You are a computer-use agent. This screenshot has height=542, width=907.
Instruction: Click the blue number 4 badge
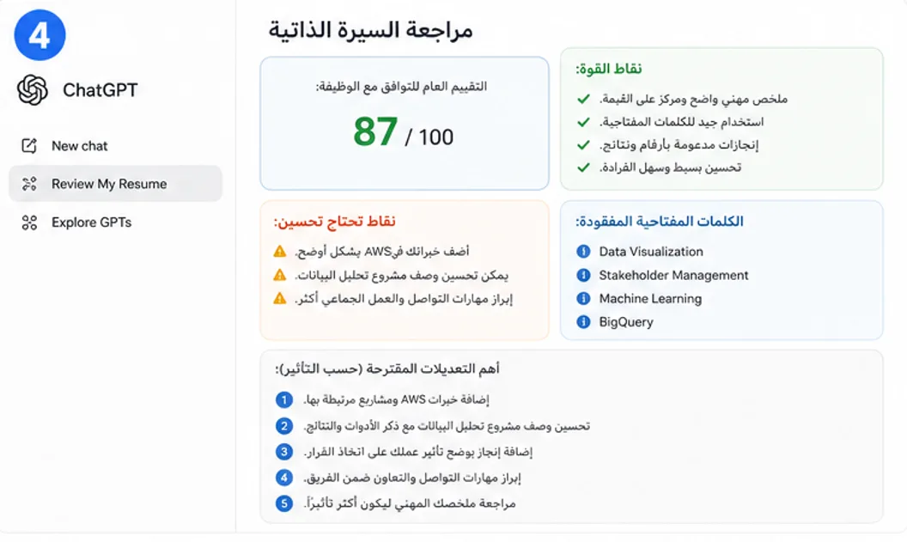click(40, 35)
